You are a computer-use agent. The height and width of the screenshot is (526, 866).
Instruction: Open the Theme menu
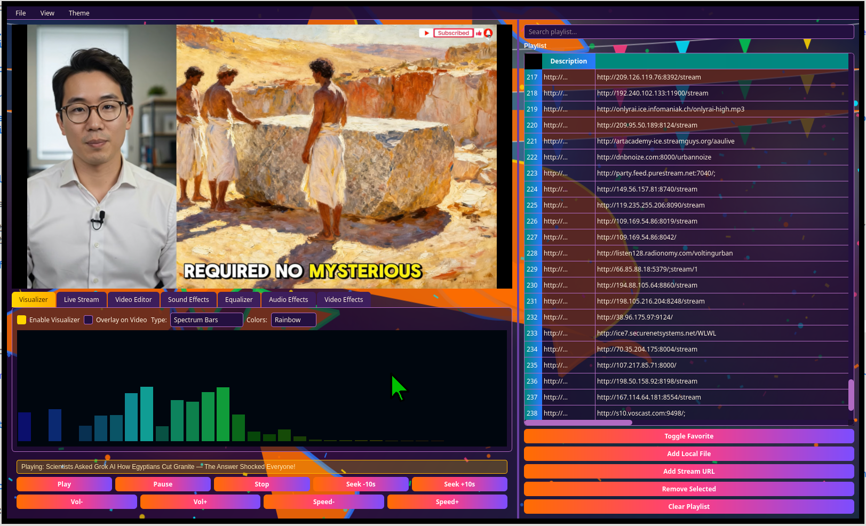click(79, 13)
